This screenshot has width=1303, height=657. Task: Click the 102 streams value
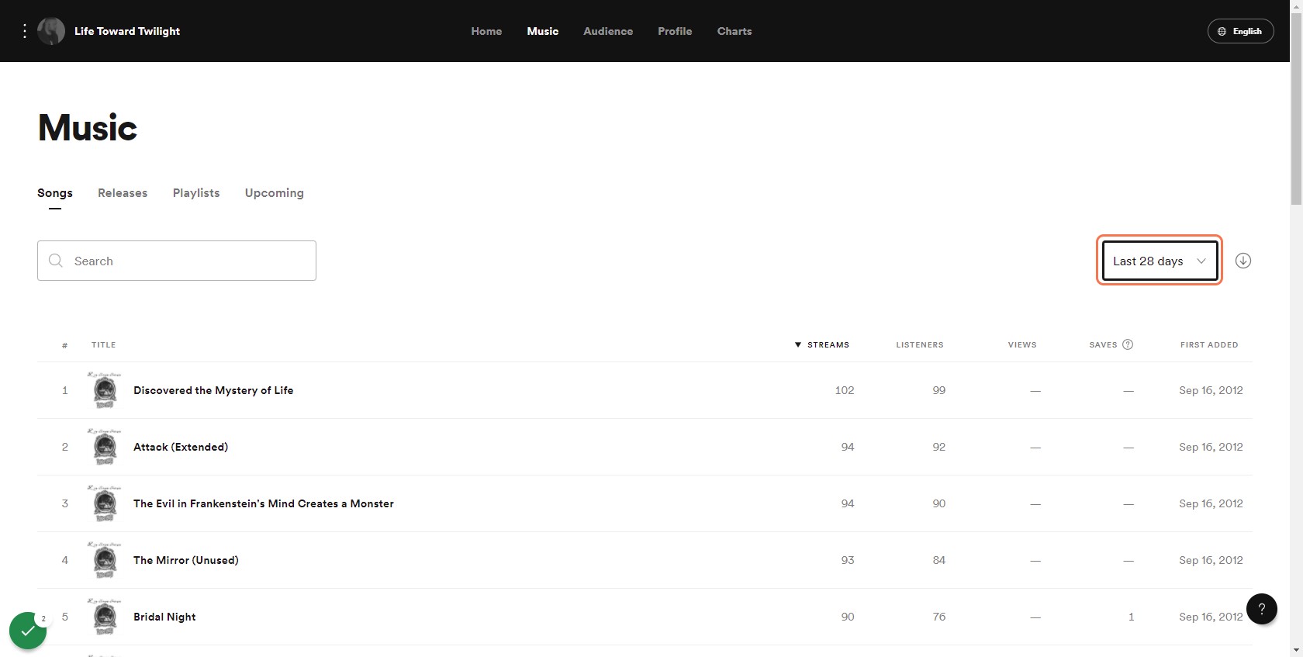[845, 390]
